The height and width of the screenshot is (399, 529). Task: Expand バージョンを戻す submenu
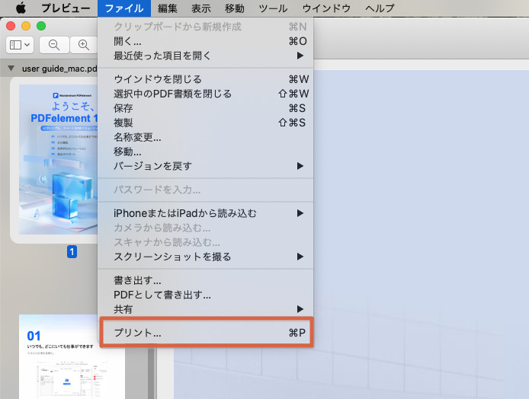(x=206, y=166)
